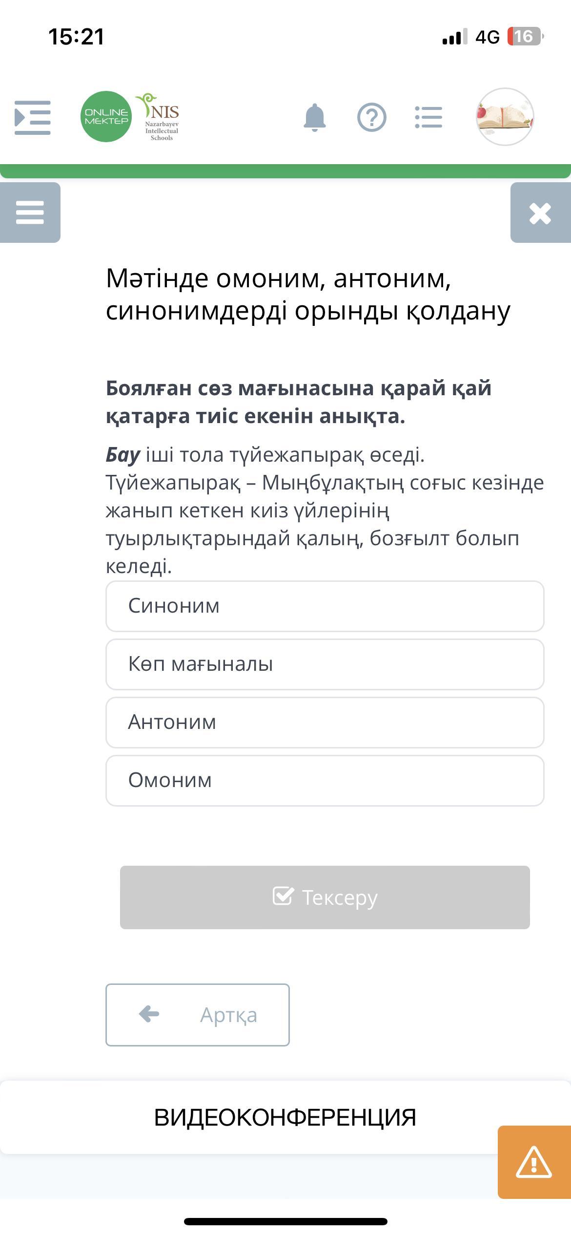Tap the battery indicator in status bar
The height and width of the screenshot is (1237, 571).
(525, 37)
